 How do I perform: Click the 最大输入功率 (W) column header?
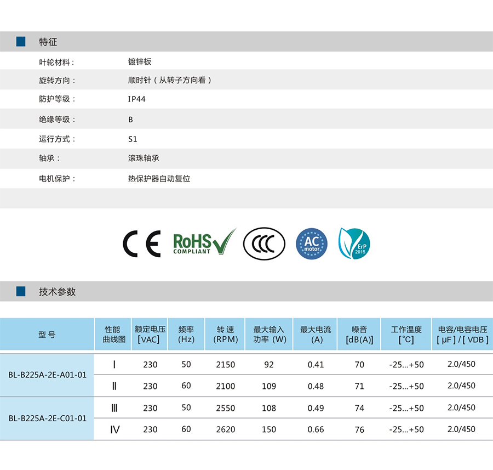tap(269, 335)
